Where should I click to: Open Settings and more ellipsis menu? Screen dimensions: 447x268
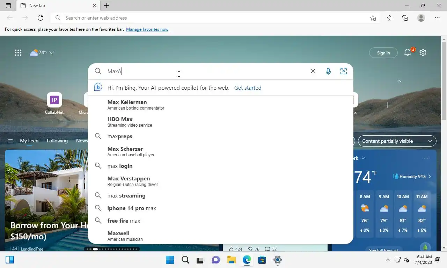[x=437, y=18]
